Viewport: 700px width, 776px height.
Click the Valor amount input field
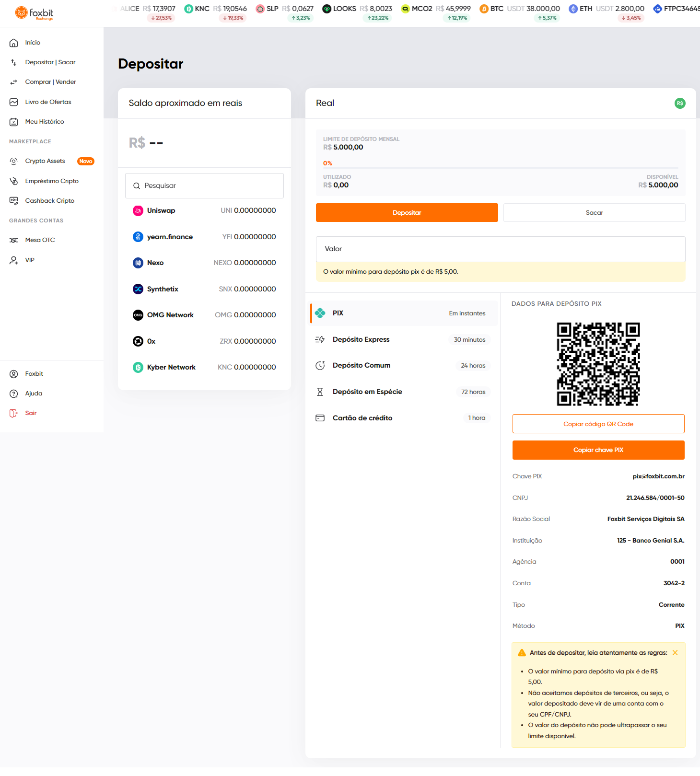tap(501, 249)
